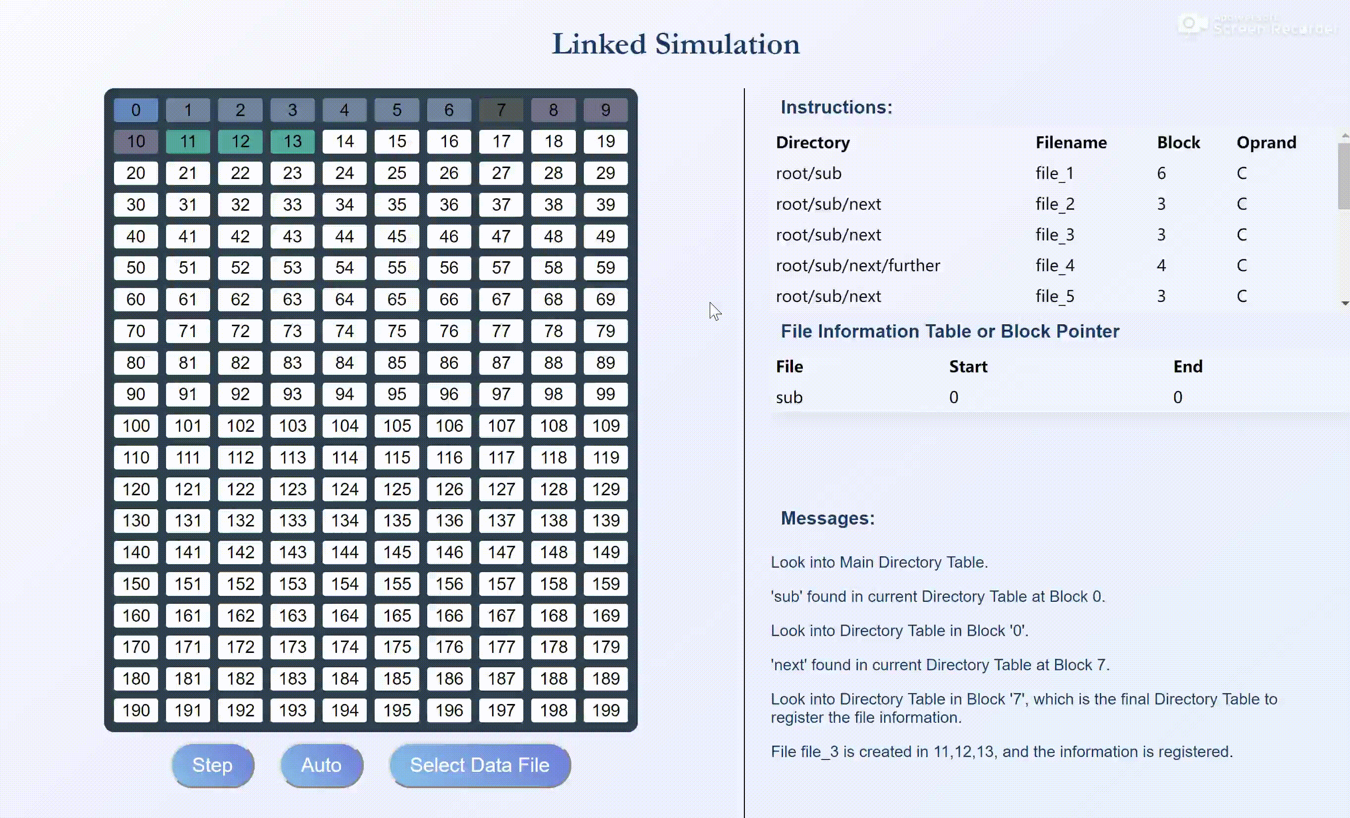Screen dimensions: 1350x818
Task: Click block 190 at bottom left
Action: click(x=136, y=710)
